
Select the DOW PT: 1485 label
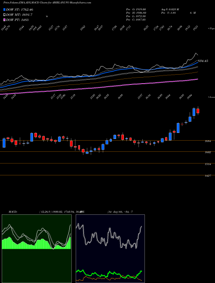[17, 20]
